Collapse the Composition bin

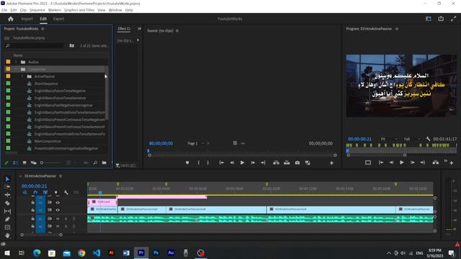tap(16, 69)
